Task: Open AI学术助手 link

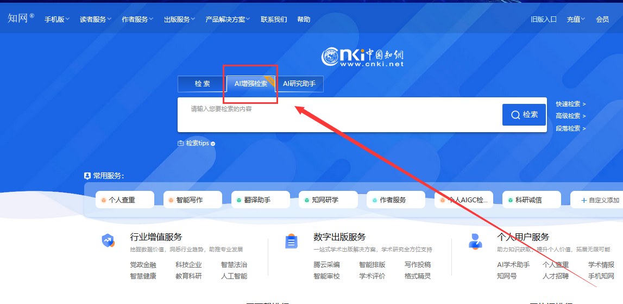Action: coord(513,265)
